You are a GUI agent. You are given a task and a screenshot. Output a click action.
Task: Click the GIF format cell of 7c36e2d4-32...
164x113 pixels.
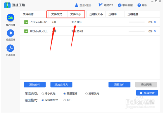(54, 22)
